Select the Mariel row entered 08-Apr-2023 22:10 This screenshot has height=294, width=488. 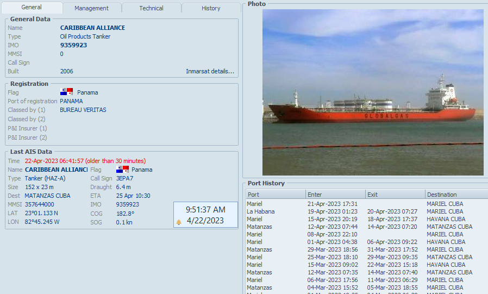[367, 234]
